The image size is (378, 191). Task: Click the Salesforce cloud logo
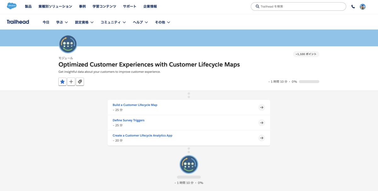tap(12, 6)
